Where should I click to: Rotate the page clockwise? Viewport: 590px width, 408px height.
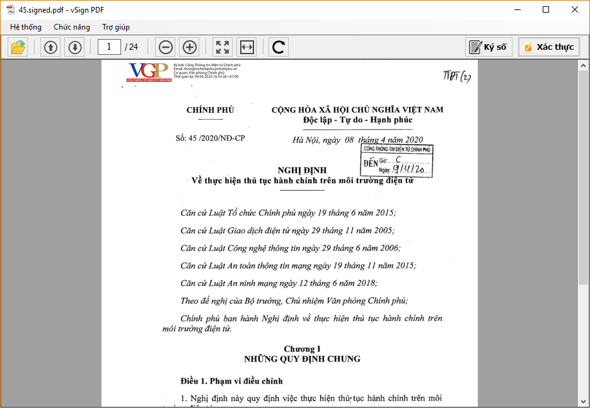(x=279, y=47)
